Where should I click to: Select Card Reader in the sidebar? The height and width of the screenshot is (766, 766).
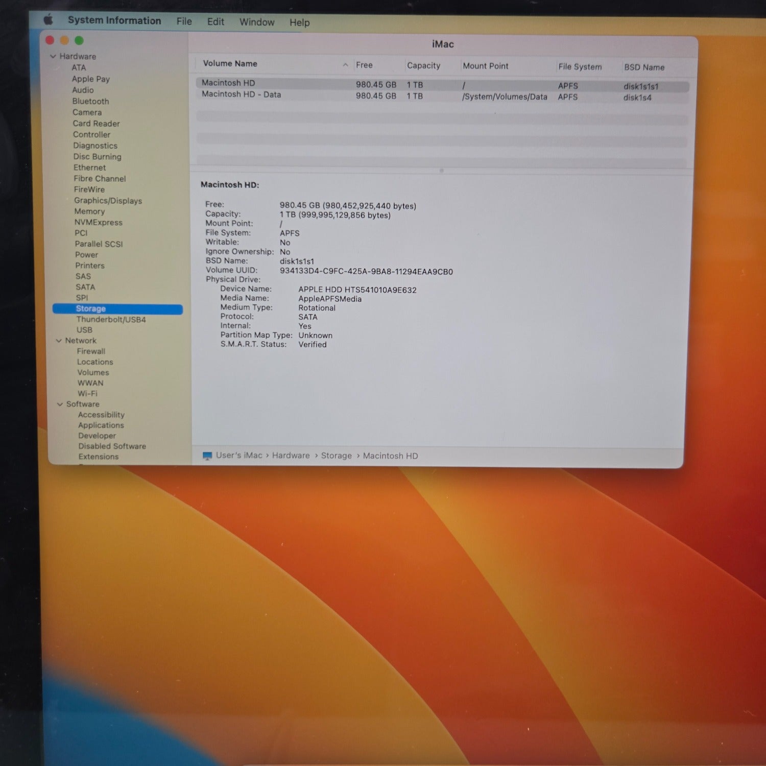click(96, 124)
